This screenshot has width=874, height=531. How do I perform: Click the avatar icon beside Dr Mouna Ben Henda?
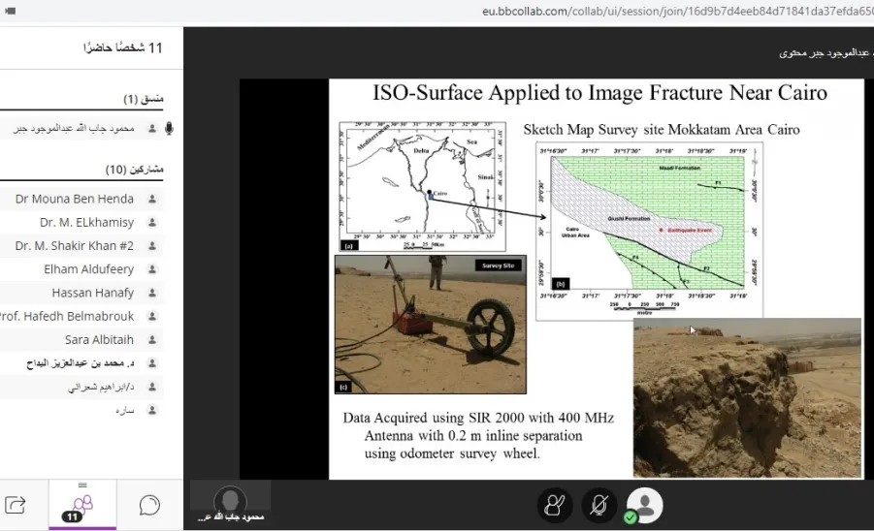pyautogui.click(x=152, y=199)
